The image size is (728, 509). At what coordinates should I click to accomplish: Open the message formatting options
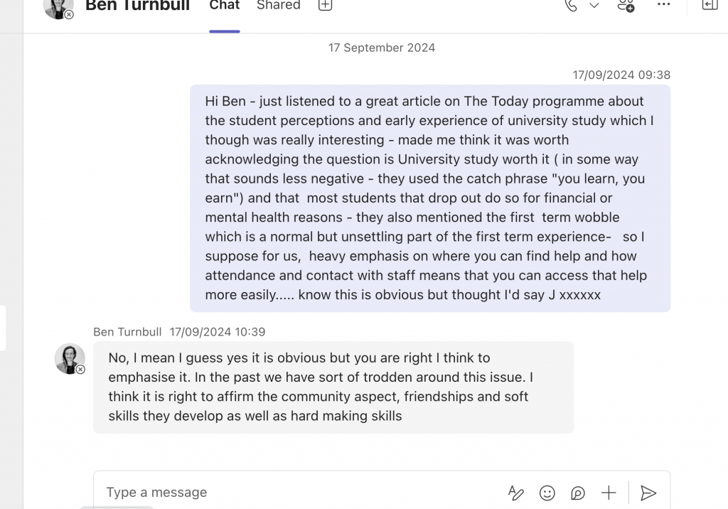point(515,493)
